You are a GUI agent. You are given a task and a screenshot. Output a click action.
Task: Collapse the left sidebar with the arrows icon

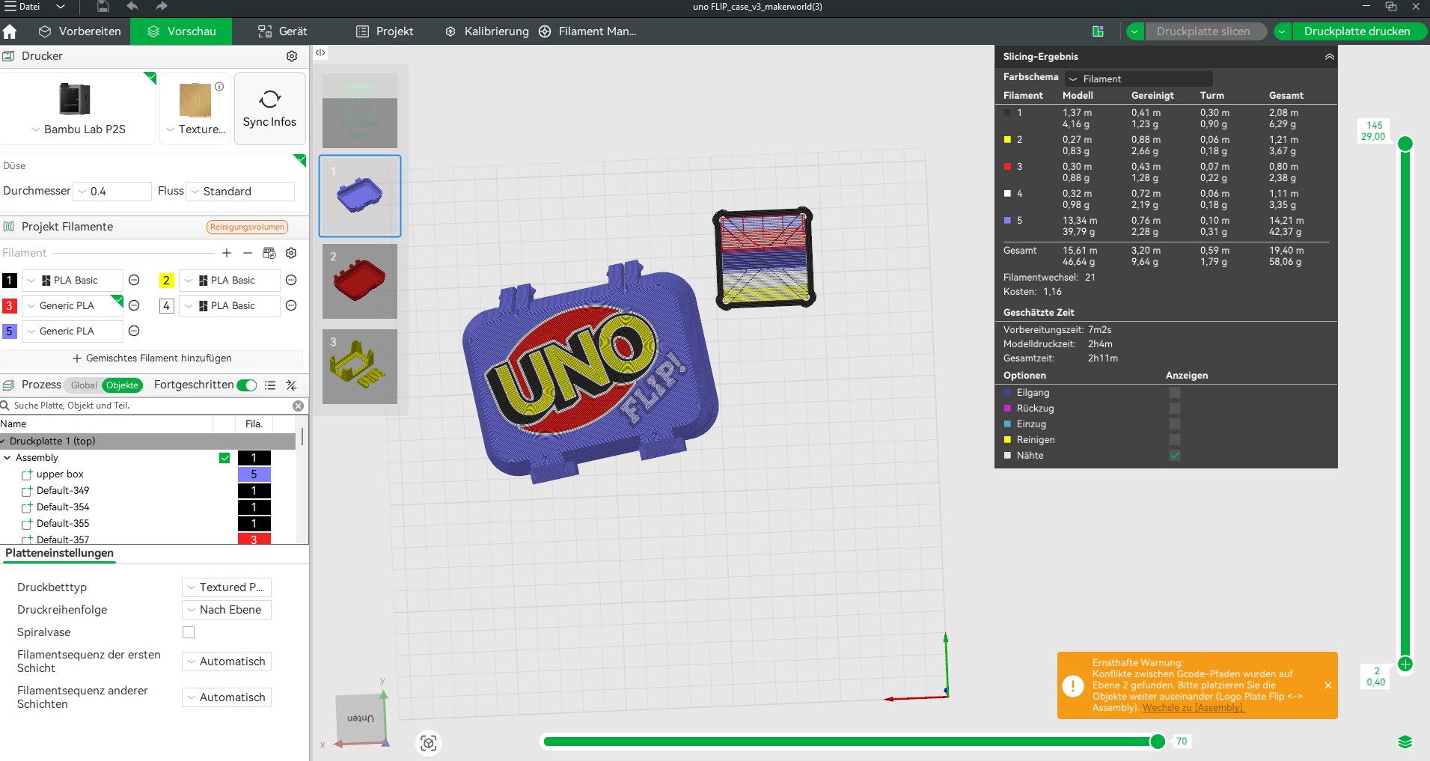tap(320, 52)
